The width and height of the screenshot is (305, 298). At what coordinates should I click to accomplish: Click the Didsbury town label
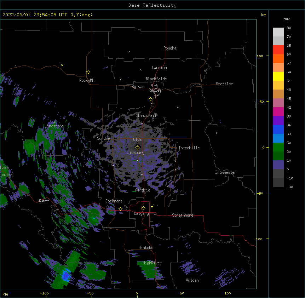click(136, 153)
